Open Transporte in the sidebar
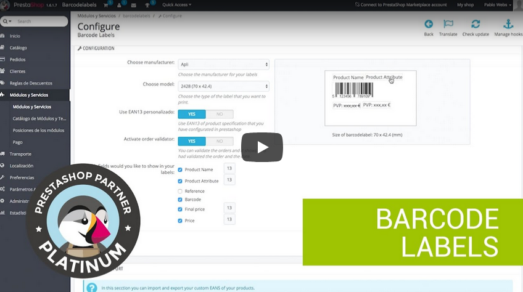 click(x=20, y=154)
